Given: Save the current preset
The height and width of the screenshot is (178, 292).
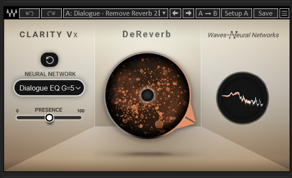Looking at the screenshot, I should [x=266, y=13].
